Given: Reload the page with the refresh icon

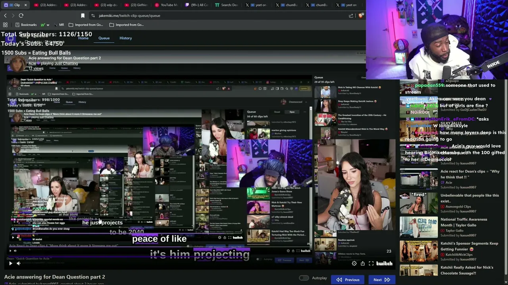Looking at the screenshot, I should coord(21,15).
